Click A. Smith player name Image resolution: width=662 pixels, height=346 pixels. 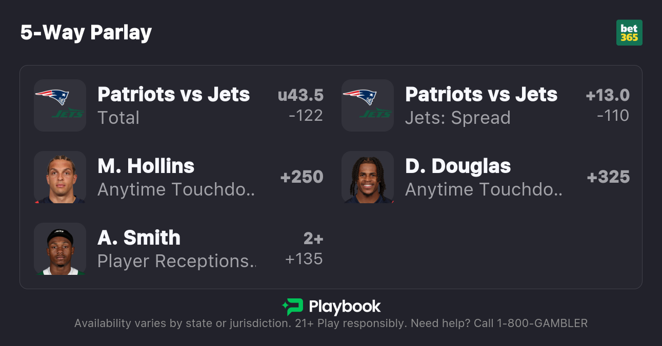coord(139,238)
